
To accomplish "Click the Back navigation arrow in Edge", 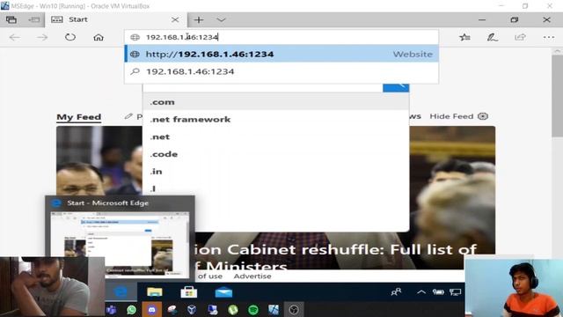I will (15, 37).
